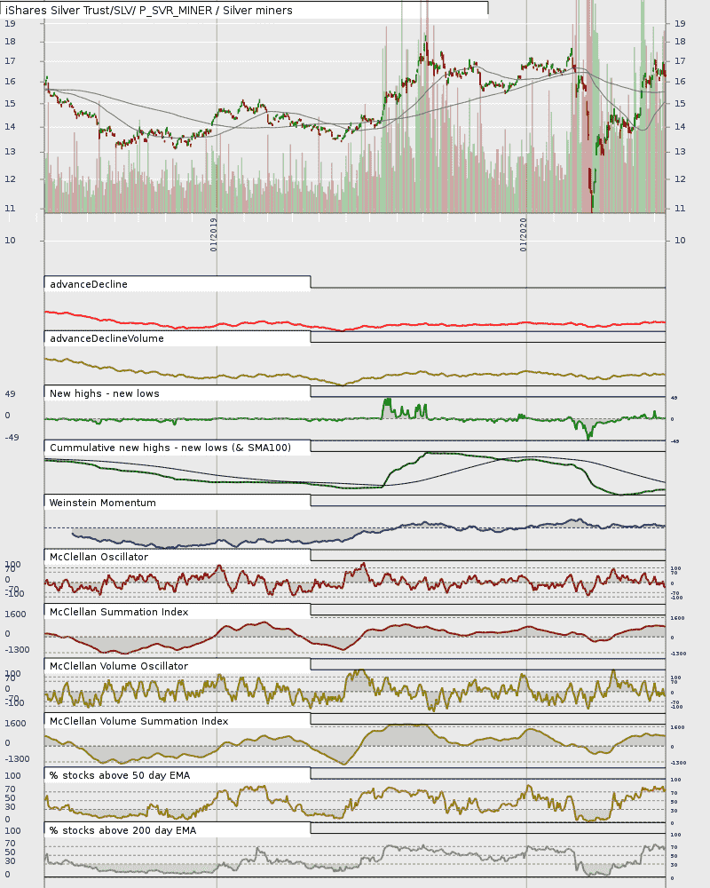
Task: Click the McClellan Volume Summation Index label
Action: [x=138, y=721]
